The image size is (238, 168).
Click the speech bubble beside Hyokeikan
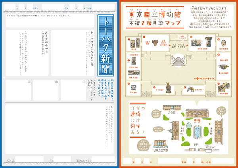pos(158,130)
